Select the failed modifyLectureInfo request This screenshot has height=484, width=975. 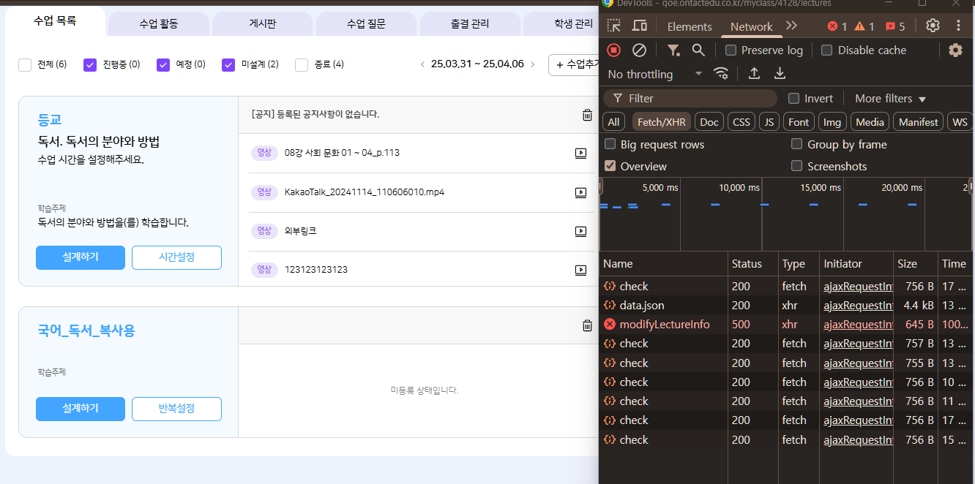click(664, 325)
